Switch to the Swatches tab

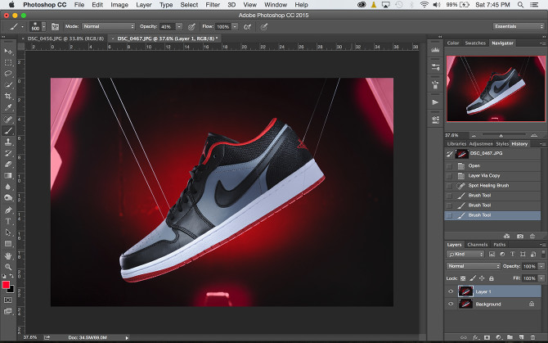tap(475, 43)
